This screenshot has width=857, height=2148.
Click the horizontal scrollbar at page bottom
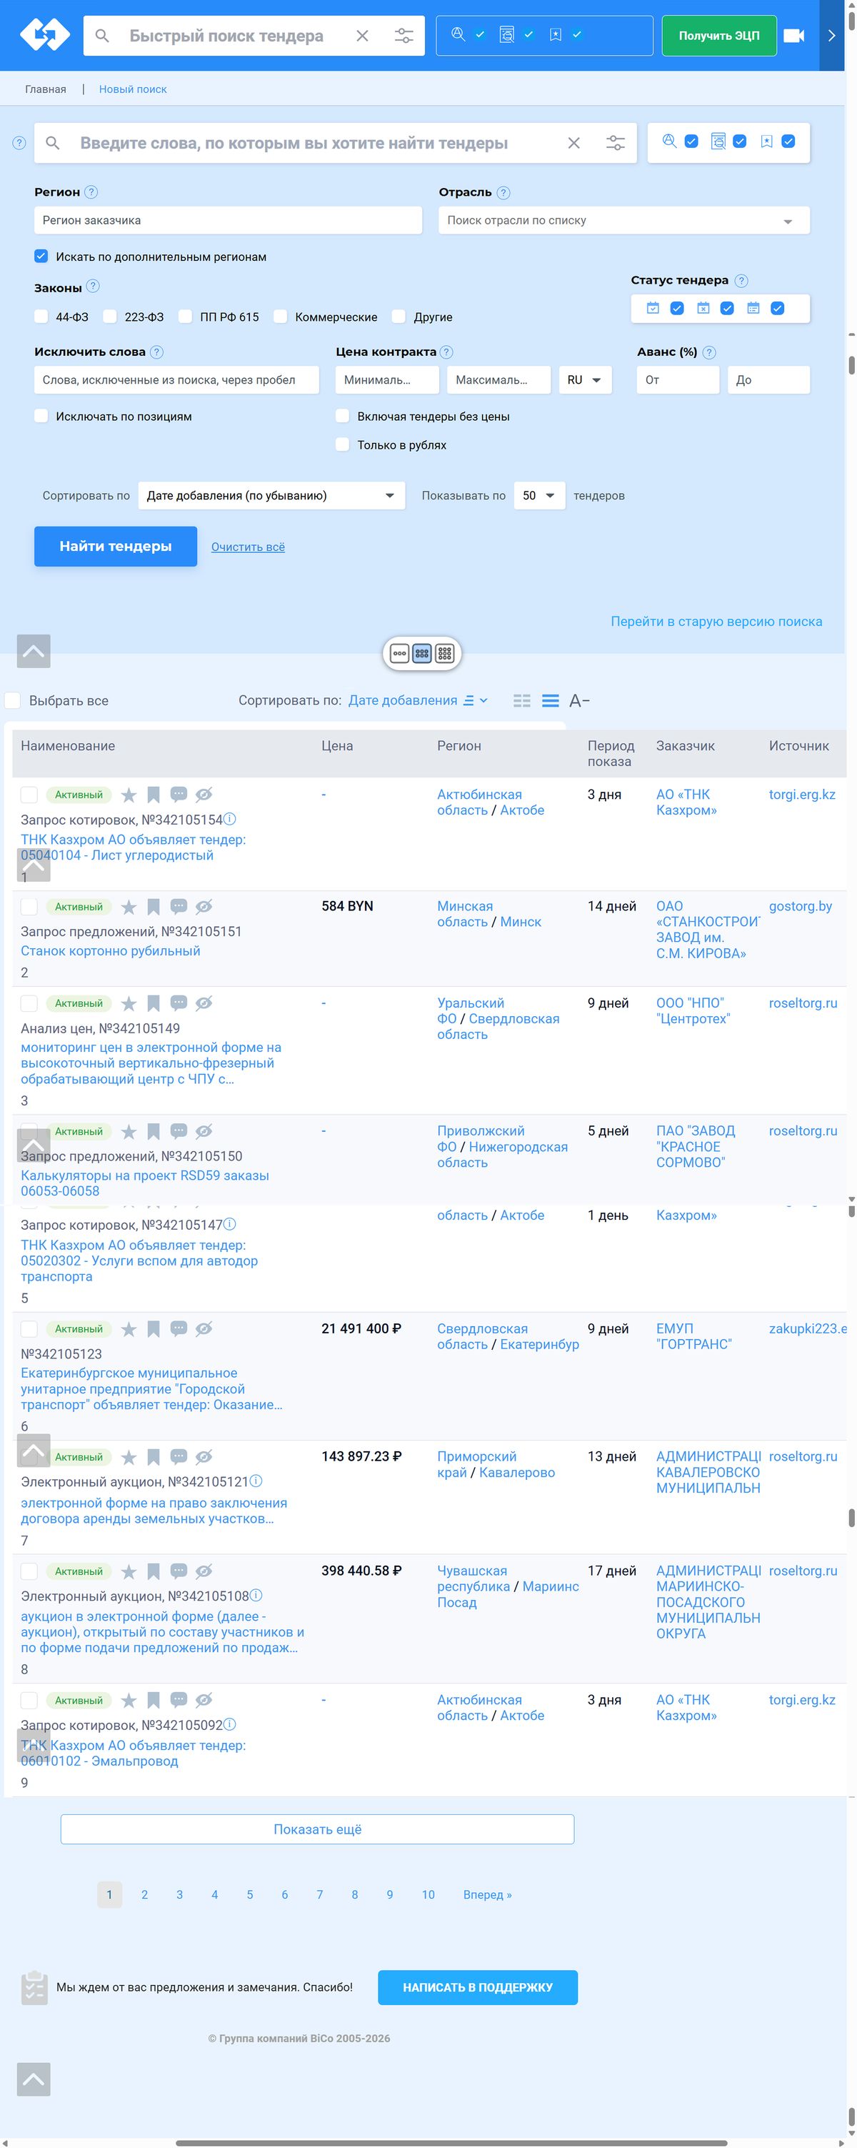click(x=450, y=2143)
